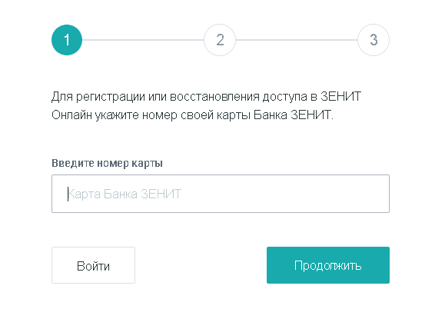Viewport: 445px width, 309px height.
Task: Click 'Банка ЗЕНИТ.' ending the second line
Action: coord(293,115)
